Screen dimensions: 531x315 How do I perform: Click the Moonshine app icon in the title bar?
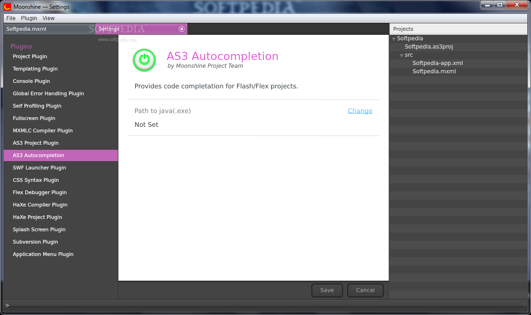pyautogui.click(x=7, y=6)
